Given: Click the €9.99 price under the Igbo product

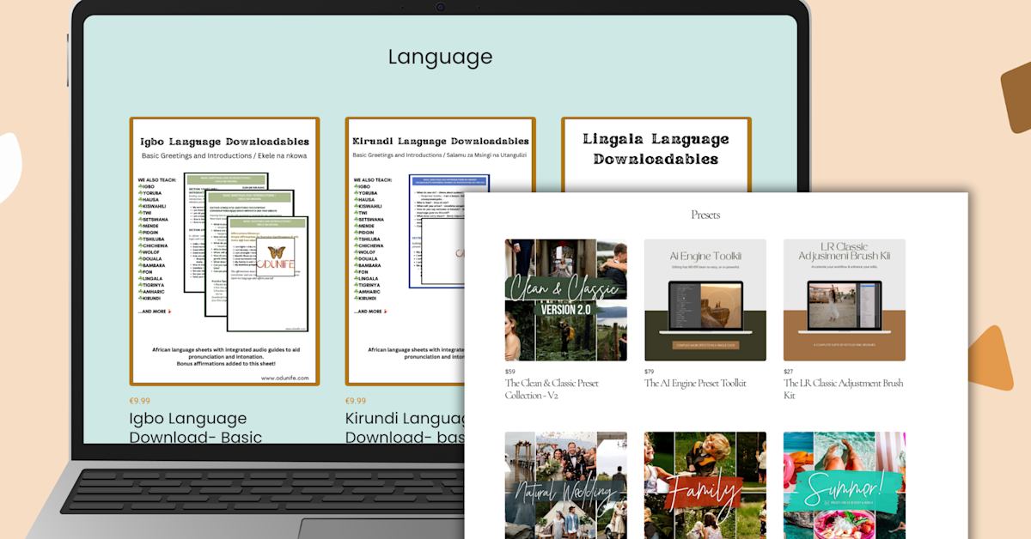Looking at the screenshot, I should point(139,401).
